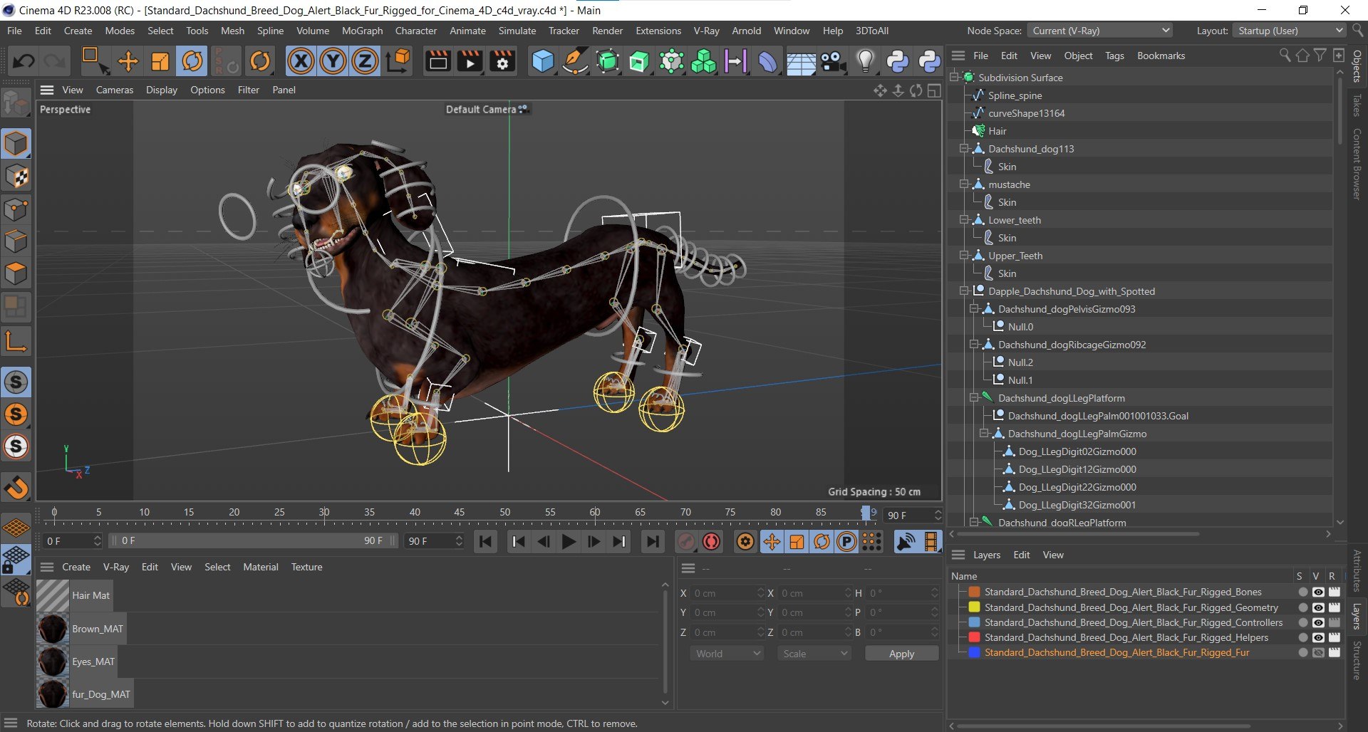Viewport: 1368px width, 732px height.
Task: Select the Hair object in tree
Action: [997, 131]
